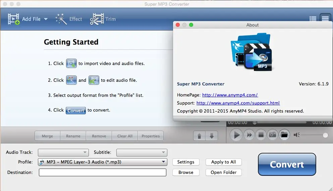Open the Profile MP3 format dropdown
Image resolution: width=333 pixels, height=191 pixels.
(103, 162)
